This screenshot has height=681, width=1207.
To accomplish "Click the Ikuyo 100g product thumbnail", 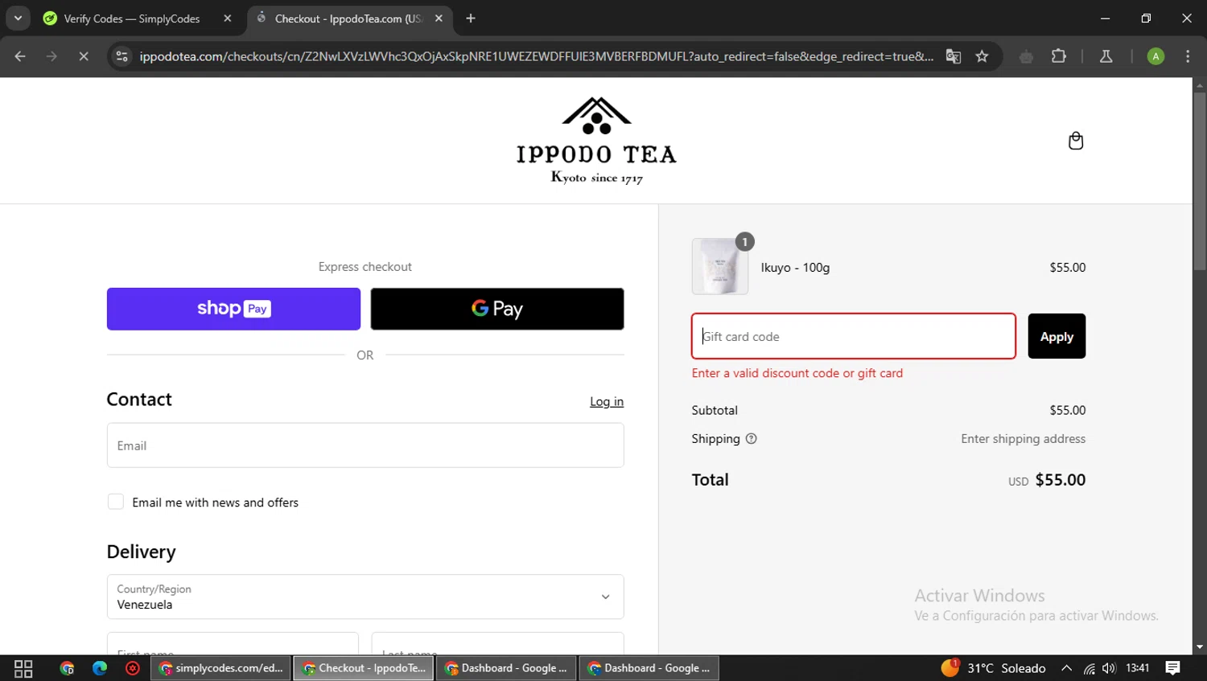I will click(x=720, y=266).
